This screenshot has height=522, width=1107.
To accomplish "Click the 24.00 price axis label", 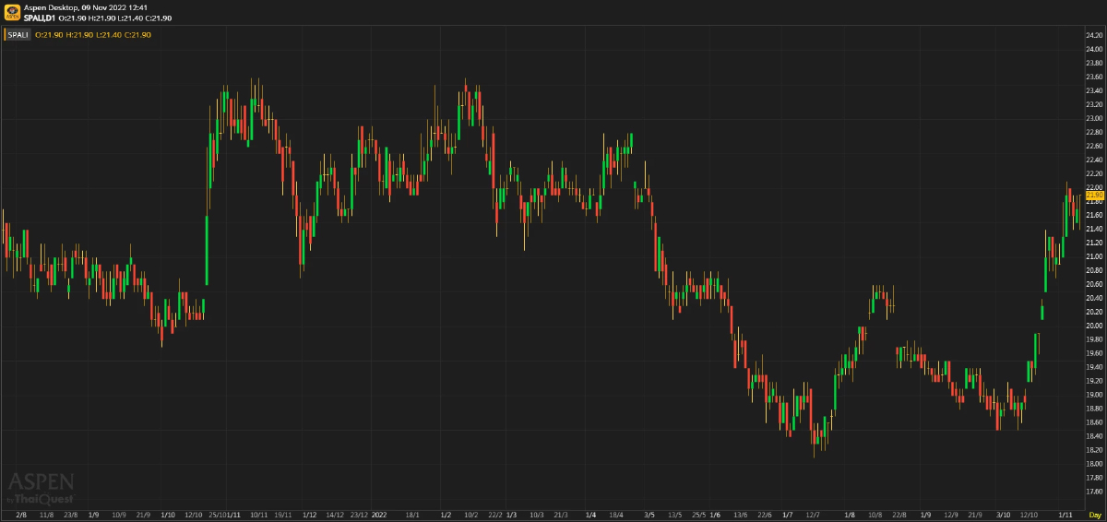I will click(1094, 49).
